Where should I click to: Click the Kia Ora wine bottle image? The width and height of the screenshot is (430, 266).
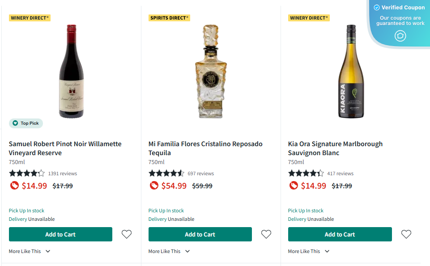351,72
